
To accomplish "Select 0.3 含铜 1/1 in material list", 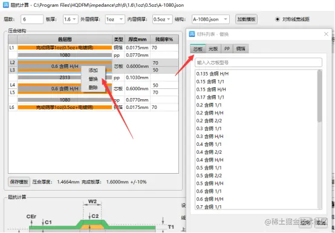I will coord(209,129).
